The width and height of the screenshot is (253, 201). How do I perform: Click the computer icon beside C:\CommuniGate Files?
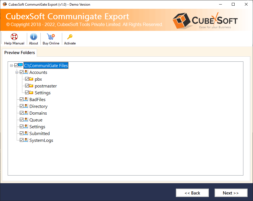coord(20,65)
